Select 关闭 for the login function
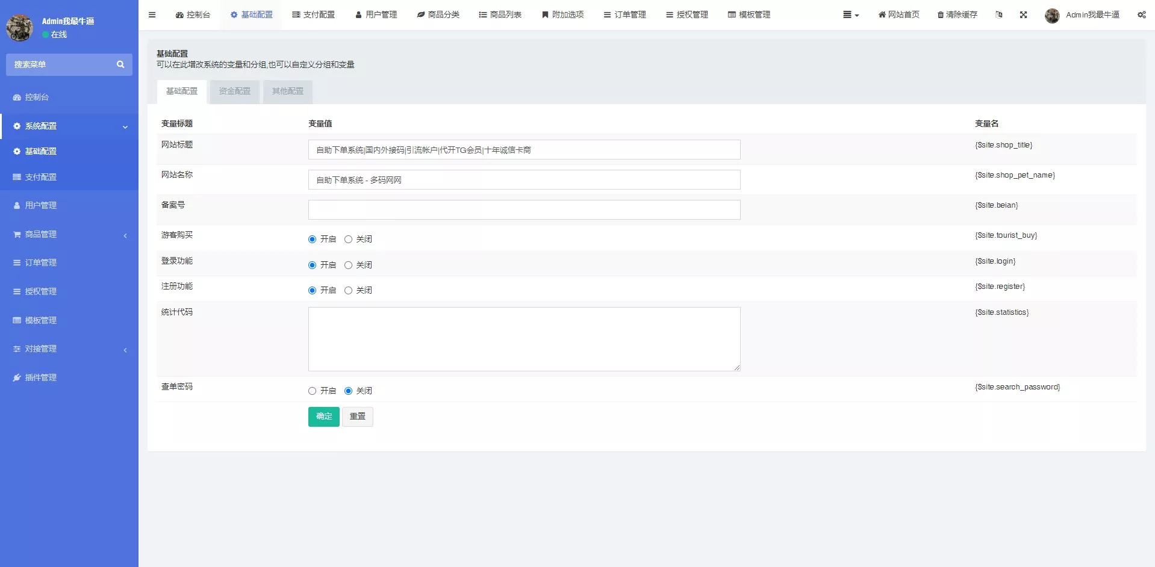Viewport: 1155px width, 567px height. (348, 265)
